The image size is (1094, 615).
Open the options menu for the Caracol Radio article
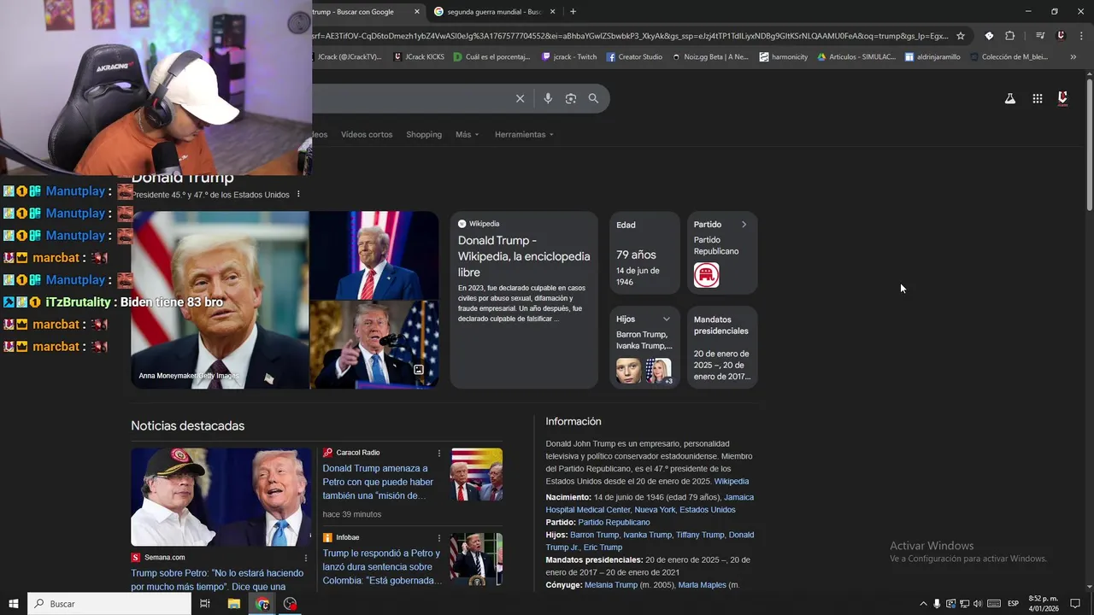[x=439, y=453]
